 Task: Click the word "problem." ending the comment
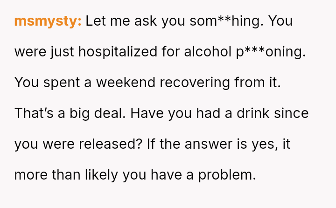(x=227, y=175)
